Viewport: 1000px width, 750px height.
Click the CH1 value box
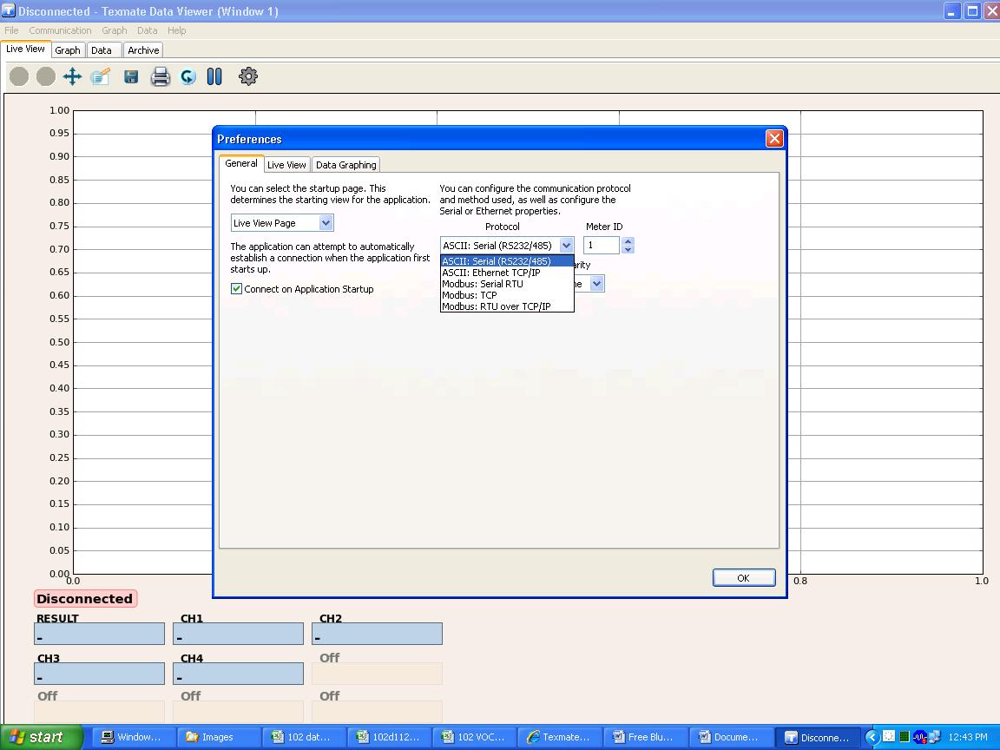[x=239, y=634]
